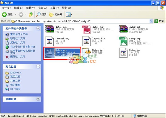Open the Forward history dropdown arrow

(26, 14)
